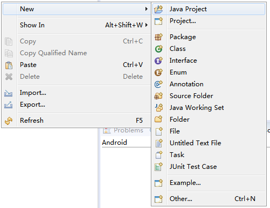Click the Paste clipboard icon
Viewport: 270px width, 208px height.
pos(9,65)
